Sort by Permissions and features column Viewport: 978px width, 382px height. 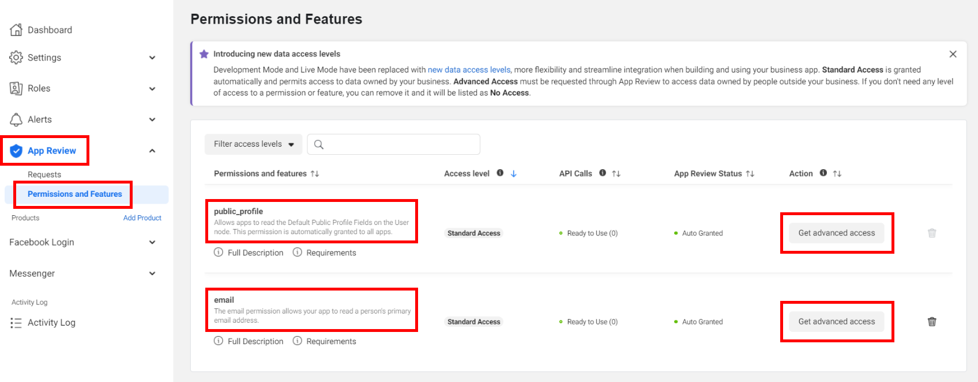tap(315, 174)
